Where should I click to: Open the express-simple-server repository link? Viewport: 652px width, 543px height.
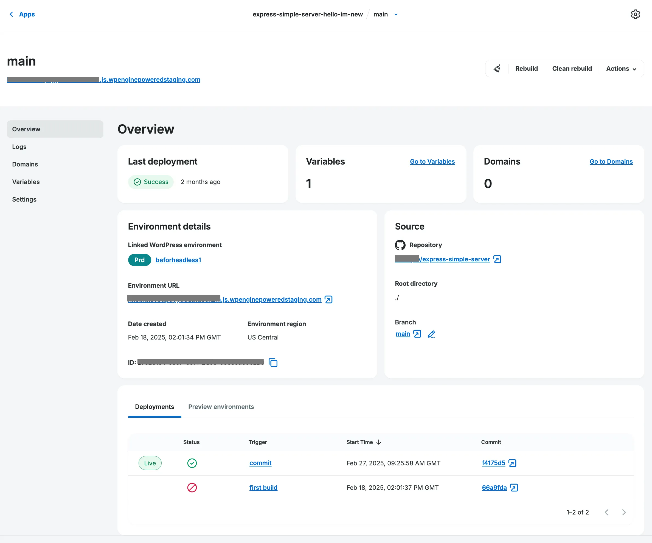[442, 259]
